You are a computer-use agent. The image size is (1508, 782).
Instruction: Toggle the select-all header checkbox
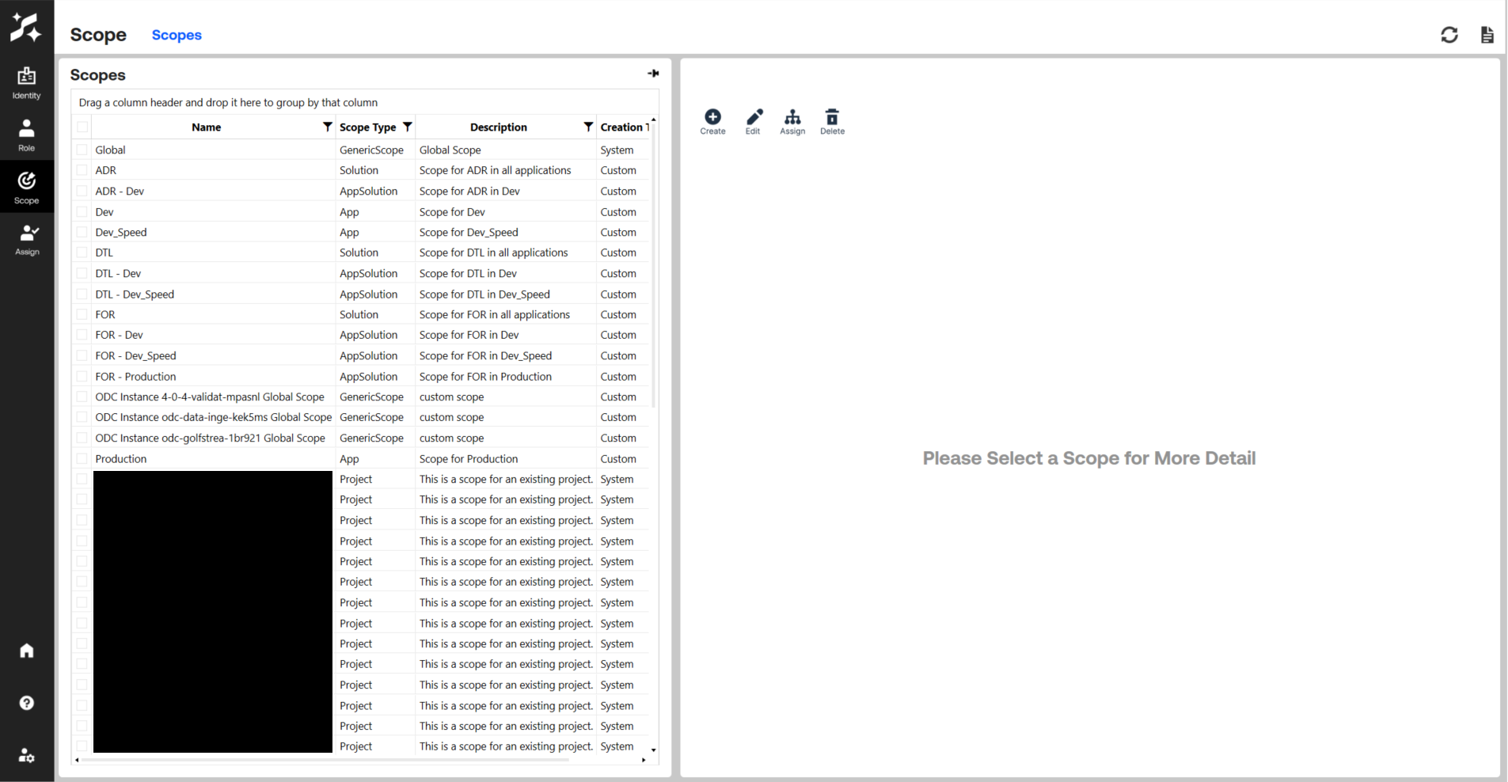82,127
